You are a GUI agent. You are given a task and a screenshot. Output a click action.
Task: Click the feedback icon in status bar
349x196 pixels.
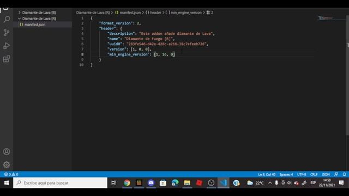pos(336,174)
